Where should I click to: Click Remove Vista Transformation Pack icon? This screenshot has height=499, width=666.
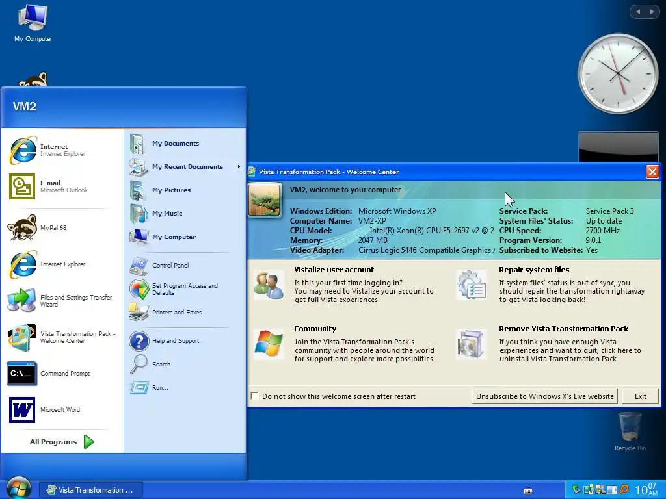[x=471, y=344]
